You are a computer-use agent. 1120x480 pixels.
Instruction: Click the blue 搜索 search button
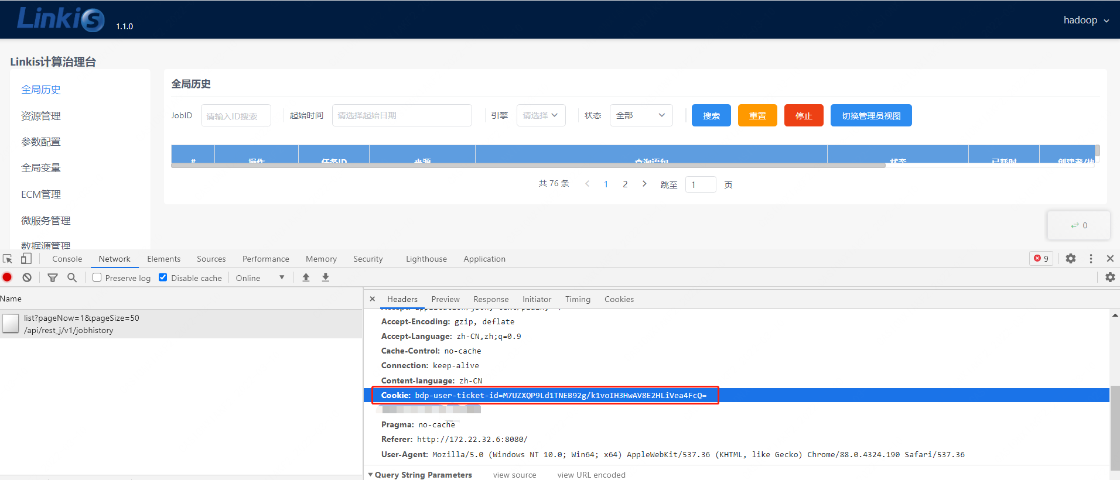point(711,115)
